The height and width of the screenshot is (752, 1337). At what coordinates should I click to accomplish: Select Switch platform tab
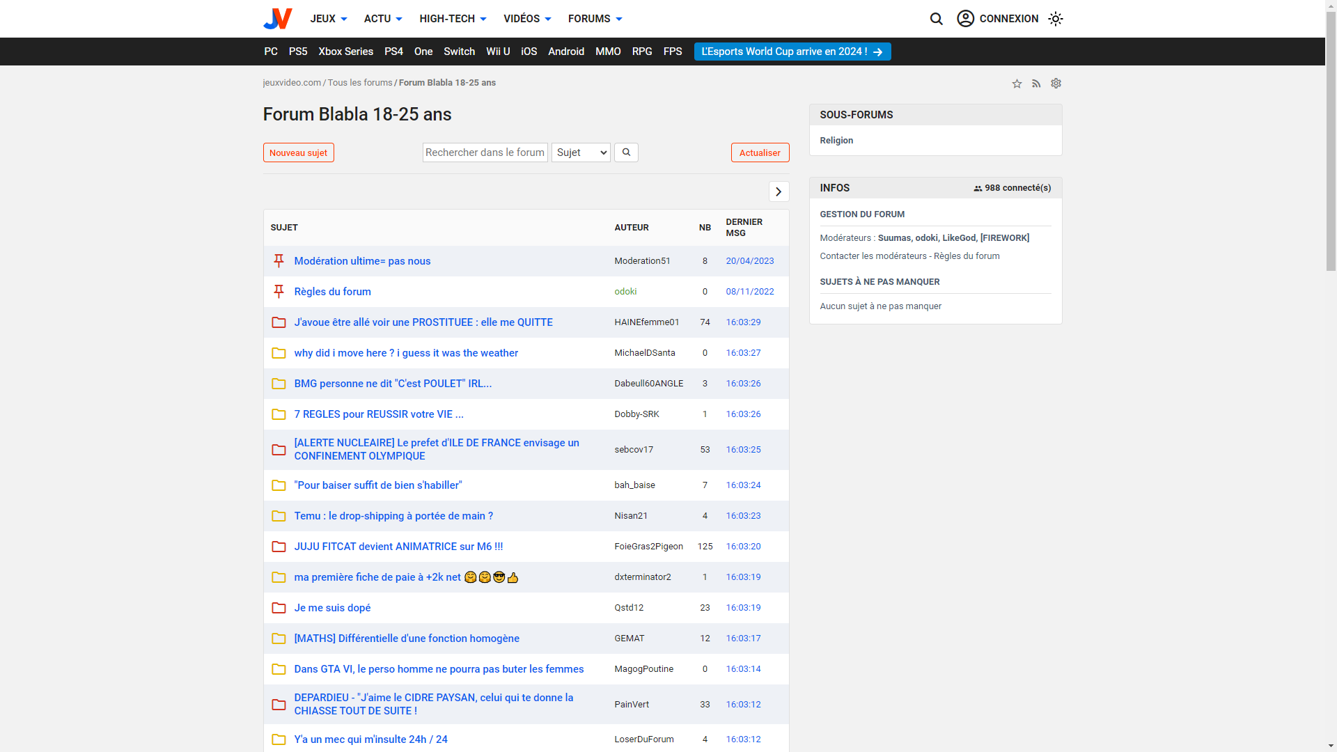point(459,52)
